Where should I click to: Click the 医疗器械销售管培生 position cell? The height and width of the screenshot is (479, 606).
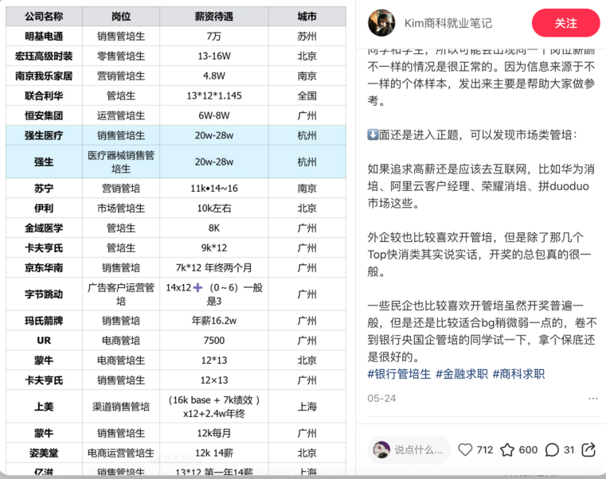coord(121,162)
